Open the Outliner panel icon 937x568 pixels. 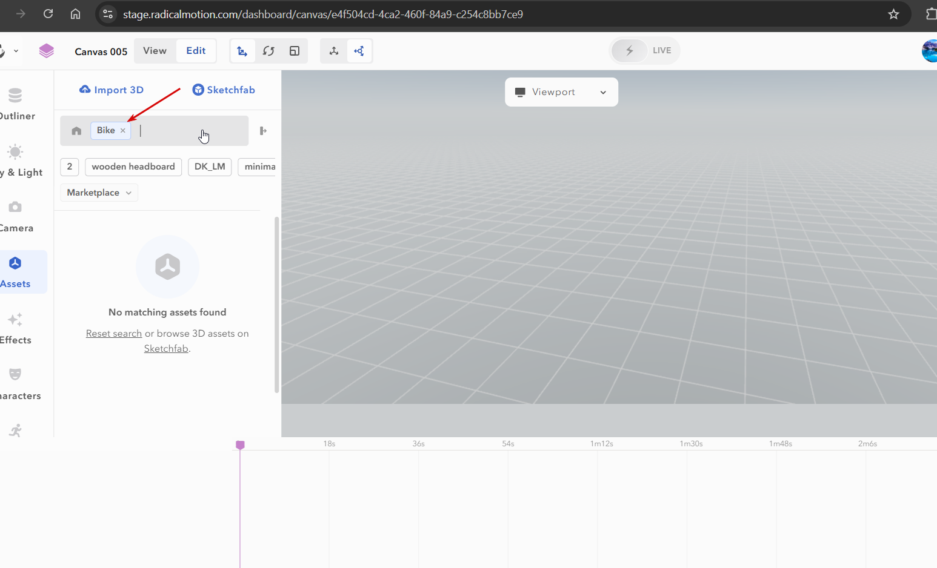click(15, 96)
